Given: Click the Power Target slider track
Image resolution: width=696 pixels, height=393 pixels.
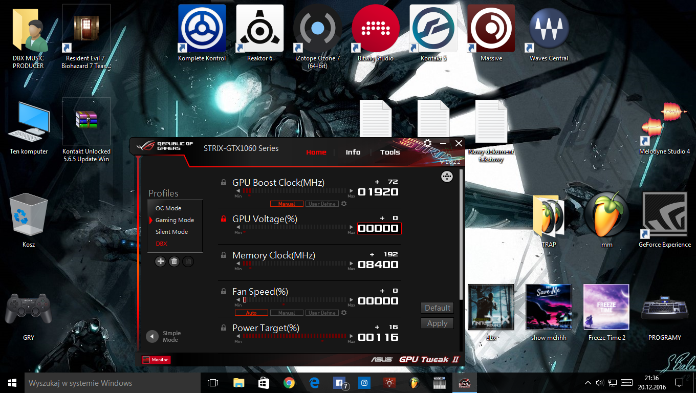Looking at the screenshot, I should pos(294,337).
